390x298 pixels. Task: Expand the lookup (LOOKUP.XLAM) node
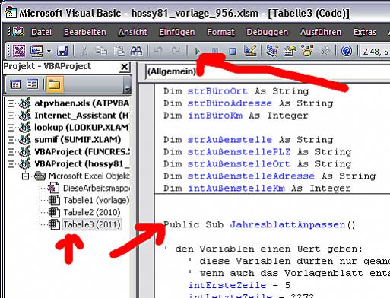[11, 128]
